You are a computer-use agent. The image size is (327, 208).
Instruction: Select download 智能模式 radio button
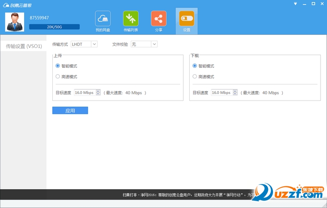point(195,66)
